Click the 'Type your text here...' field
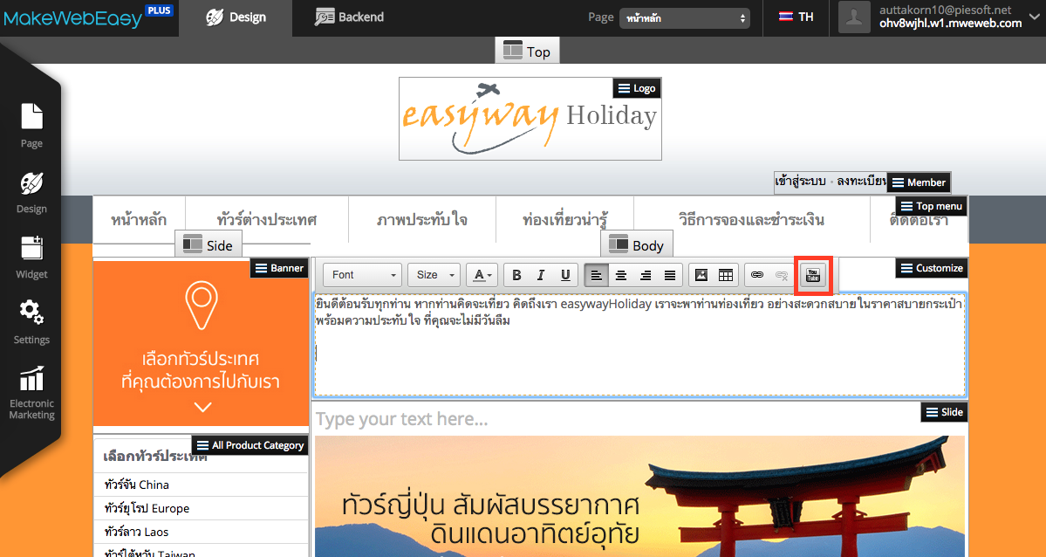 [x=401, y=420]
